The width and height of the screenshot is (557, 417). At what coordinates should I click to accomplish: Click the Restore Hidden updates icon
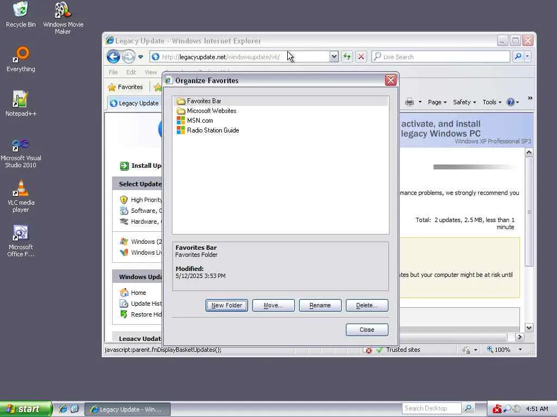[x=123, y=314]
